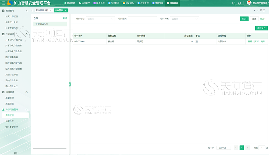This screenshot has width=269, height=155.
Task: Open 领用台账 in sidebar
Action: pyautogui.click(x=9, y=121)
